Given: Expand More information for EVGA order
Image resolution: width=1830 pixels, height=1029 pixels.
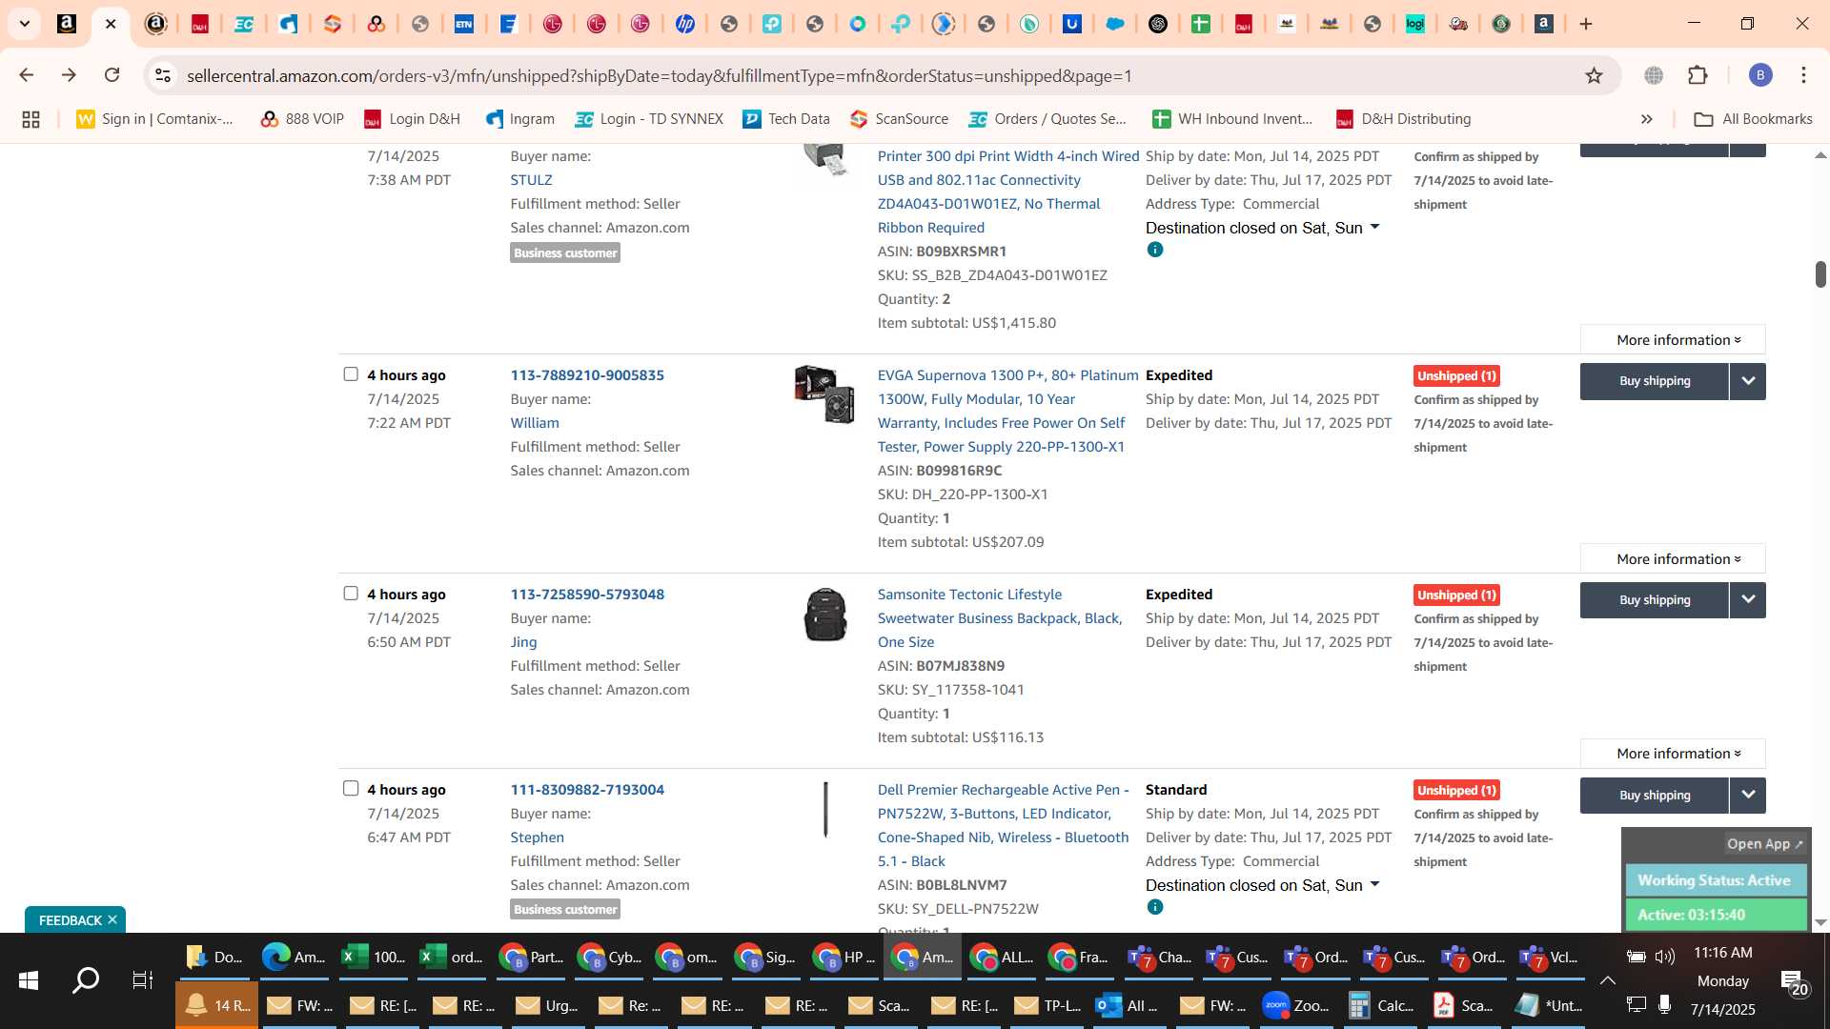Looking at the screenshot, I should [1673, 559].
